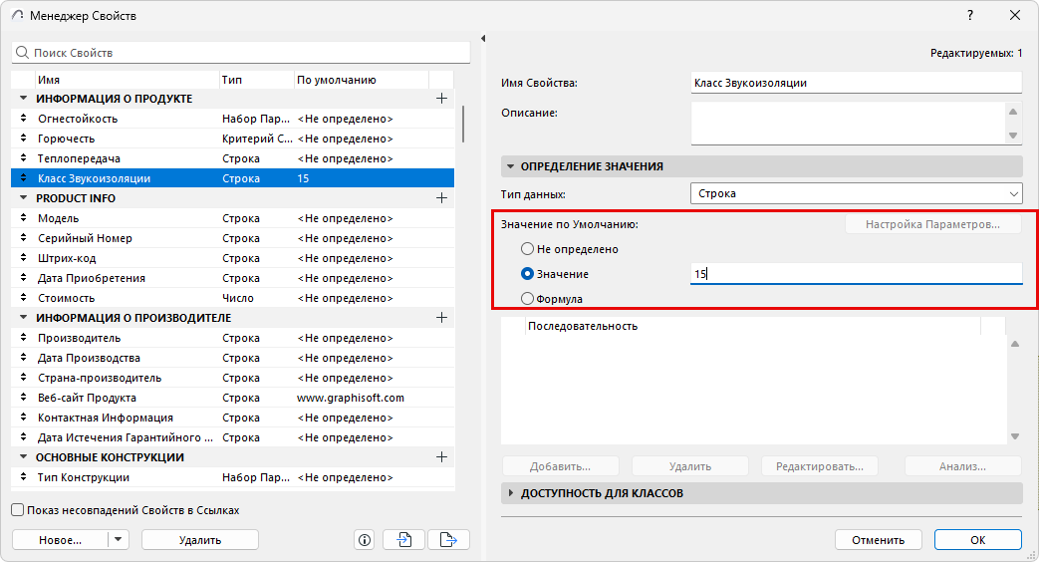Expand the 'ДОСТУПНОСТЬ ДЛЯ КЛАССОВ' section
The image size is (1039, 562).
pos(512,493)
